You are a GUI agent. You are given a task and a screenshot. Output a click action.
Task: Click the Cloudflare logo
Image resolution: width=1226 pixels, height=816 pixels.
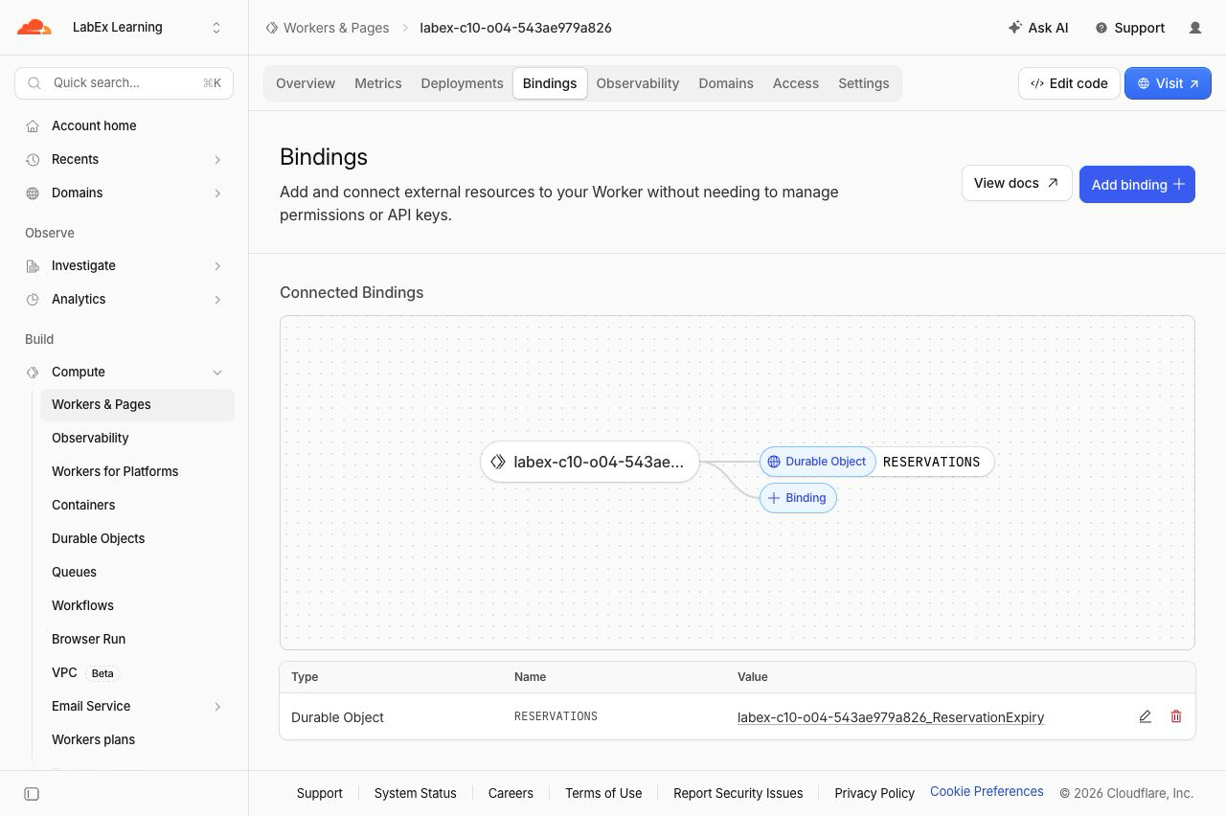34,27
